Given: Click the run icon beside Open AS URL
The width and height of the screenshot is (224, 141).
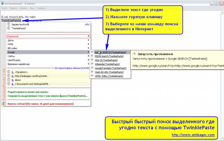Looking at the screenshot, I should coord(92,72).
